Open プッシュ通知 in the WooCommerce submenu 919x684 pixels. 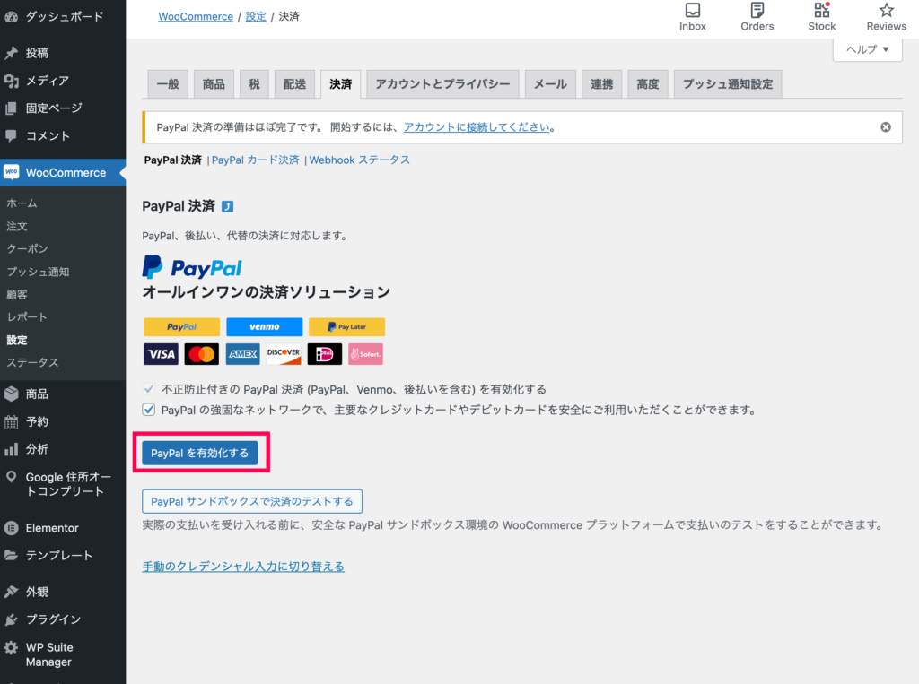[38, 272]
